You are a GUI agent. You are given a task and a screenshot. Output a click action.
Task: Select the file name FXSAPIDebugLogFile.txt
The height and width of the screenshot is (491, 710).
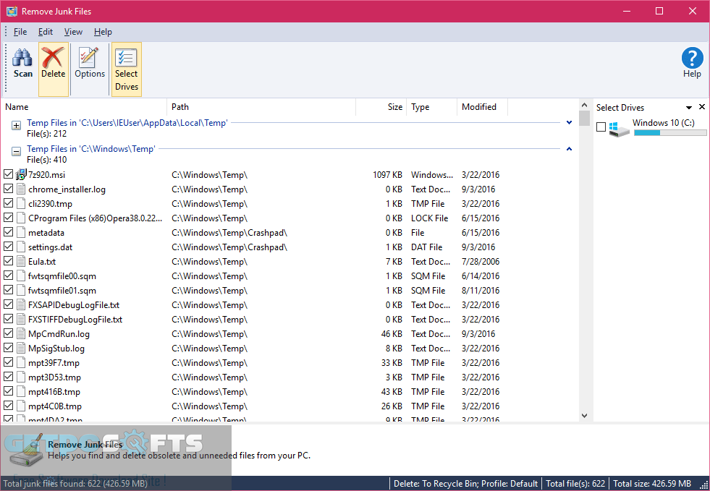coord(74,305)
